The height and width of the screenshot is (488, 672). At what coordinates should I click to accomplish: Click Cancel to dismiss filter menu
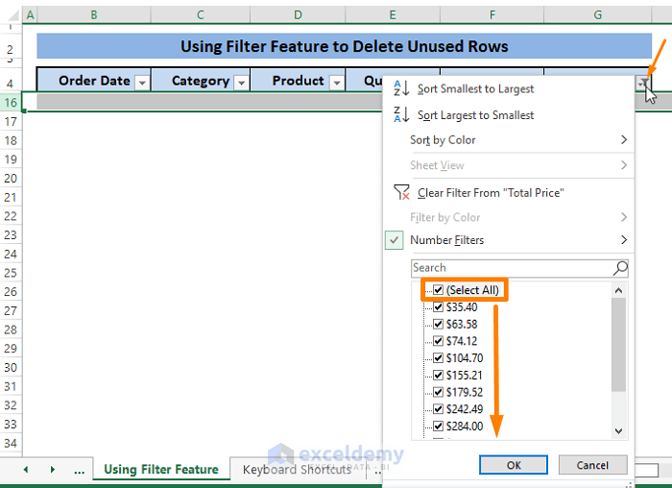592,465
